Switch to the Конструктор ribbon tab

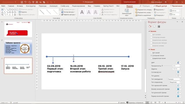pos(31,6)
